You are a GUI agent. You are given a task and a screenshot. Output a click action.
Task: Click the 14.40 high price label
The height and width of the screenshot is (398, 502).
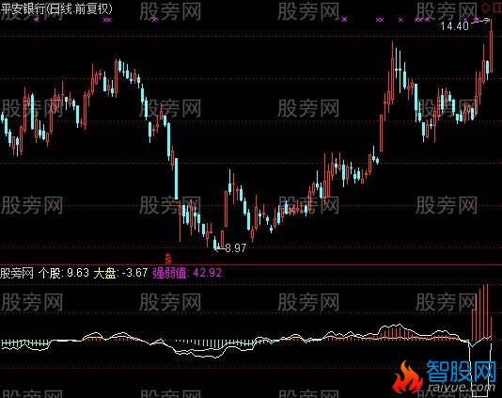[454, 26]
